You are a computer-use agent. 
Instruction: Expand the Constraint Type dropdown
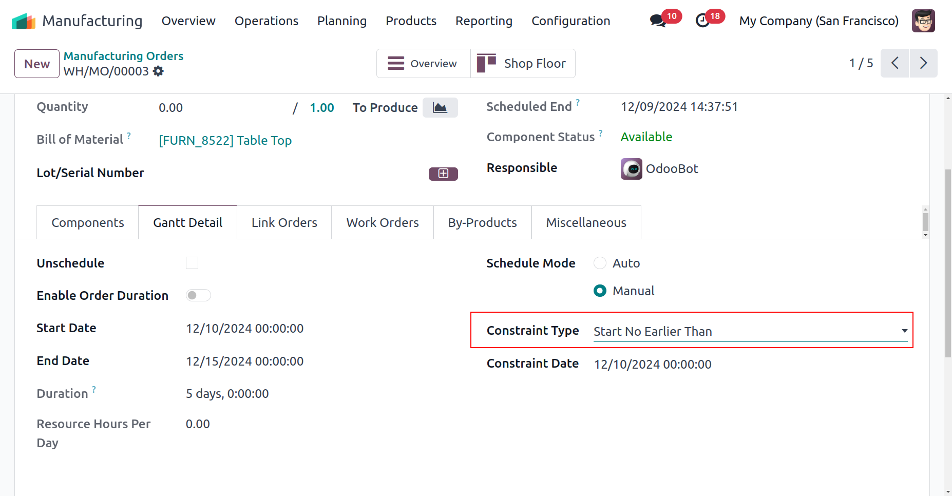pos(750,332)
